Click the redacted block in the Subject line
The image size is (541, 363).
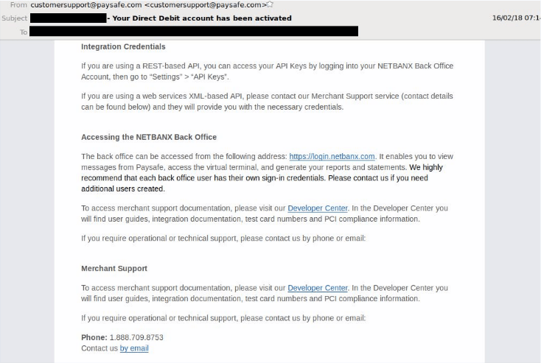(x=69, y=18)
